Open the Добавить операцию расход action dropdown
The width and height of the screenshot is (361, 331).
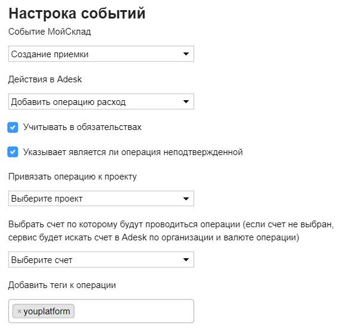point(101,101)
